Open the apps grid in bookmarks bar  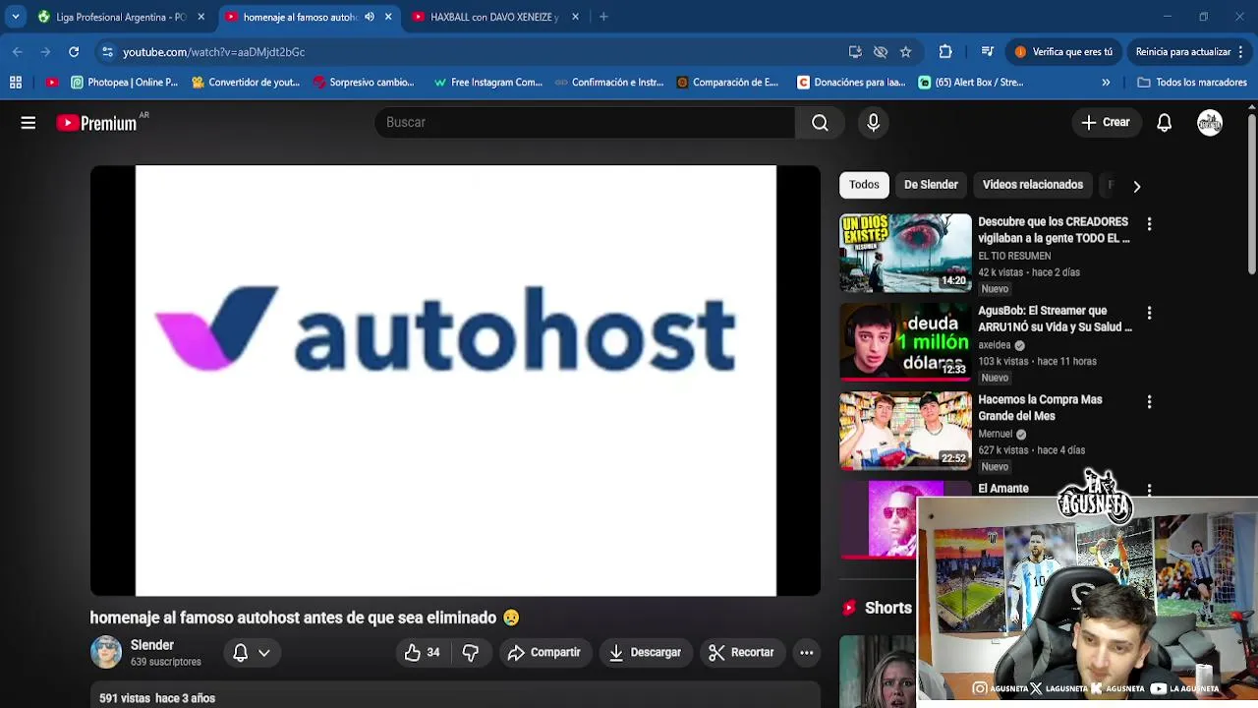point(16,83)
